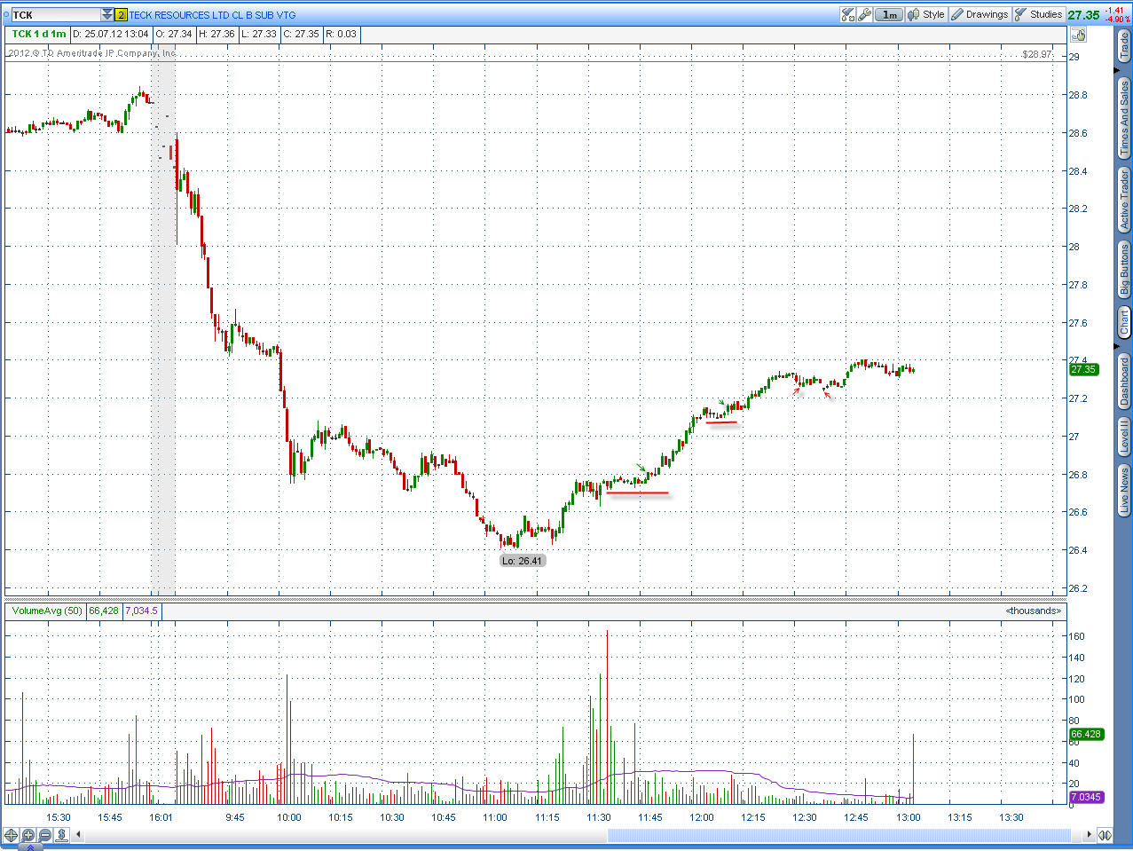Screen dimensions: 1133x851
Task: Click the TCK symbol input field
Action: click(x=55, y=15)
